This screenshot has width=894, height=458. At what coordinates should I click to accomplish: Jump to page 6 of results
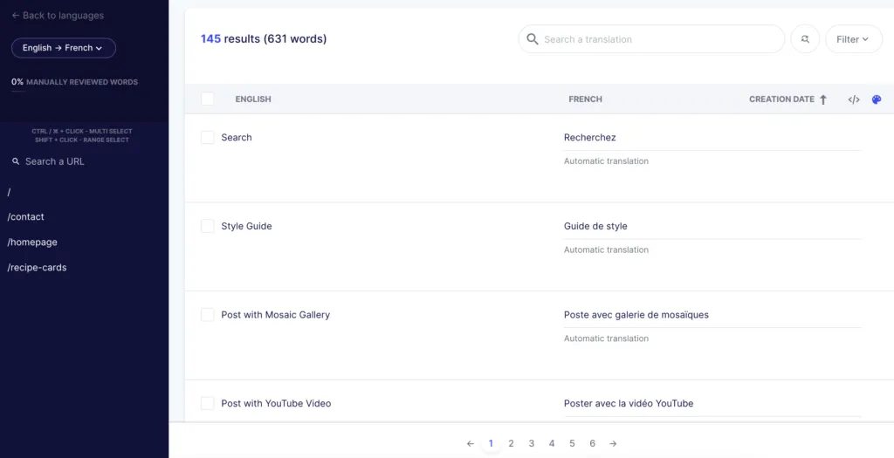point(592,443)
